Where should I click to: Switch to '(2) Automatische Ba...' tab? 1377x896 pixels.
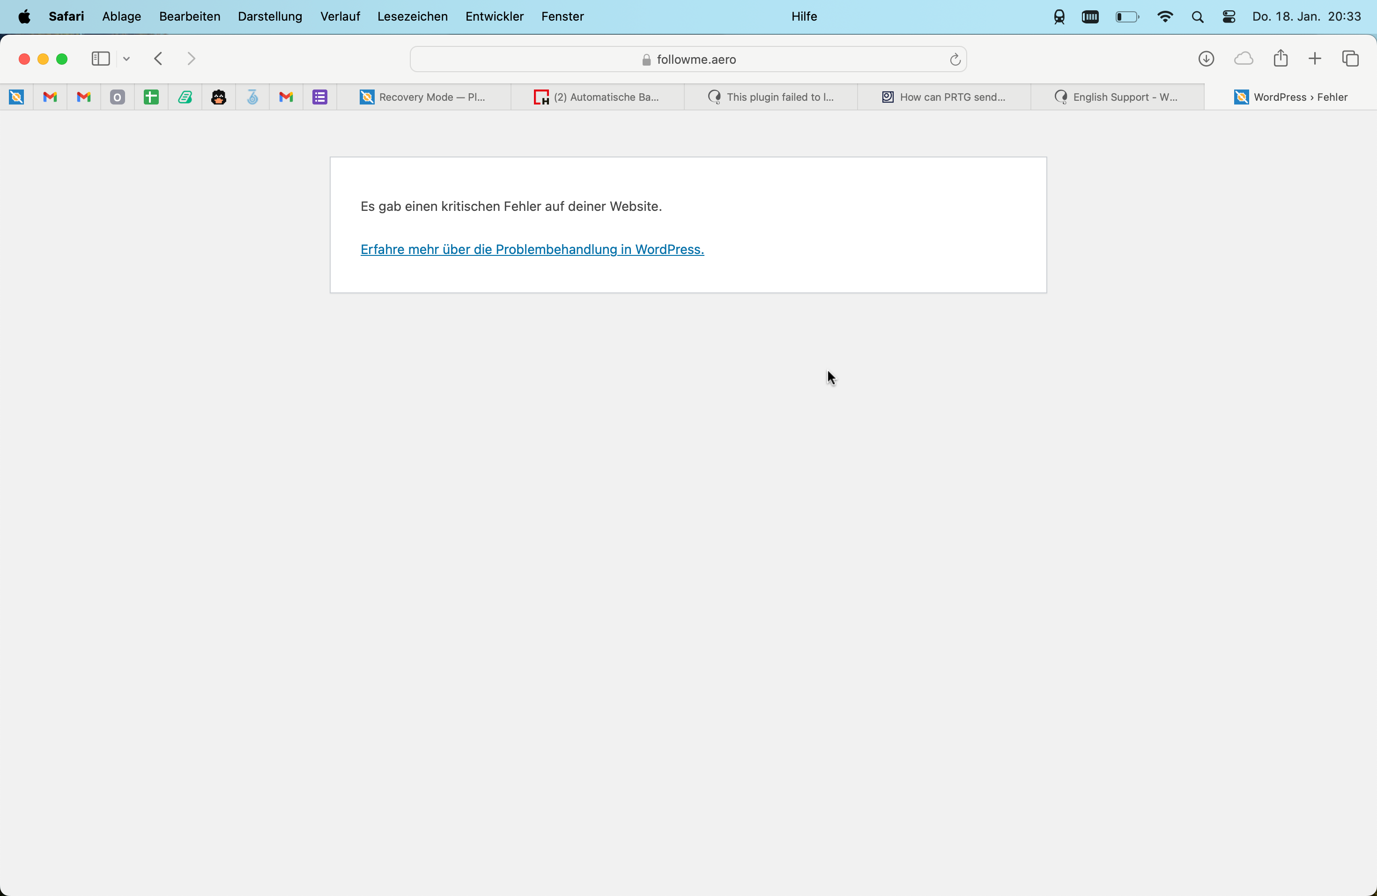[597, 97]
